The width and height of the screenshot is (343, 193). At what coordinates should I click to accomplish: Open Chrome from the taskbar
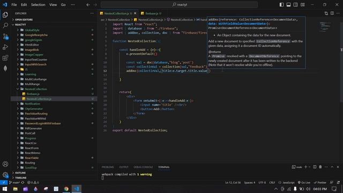pyautogui.click(x=66, y=189)
